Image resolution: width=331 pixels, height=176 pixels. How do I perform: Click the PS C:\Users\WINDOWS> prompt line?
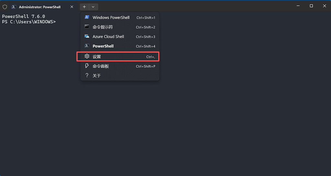tap(29, 22)
